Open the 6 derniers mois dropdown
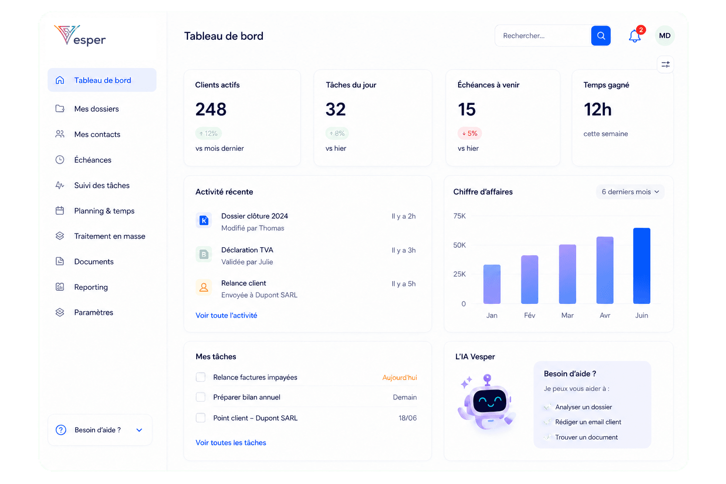The width and height of the screenshot is (726, 484). tap(630, 192)
